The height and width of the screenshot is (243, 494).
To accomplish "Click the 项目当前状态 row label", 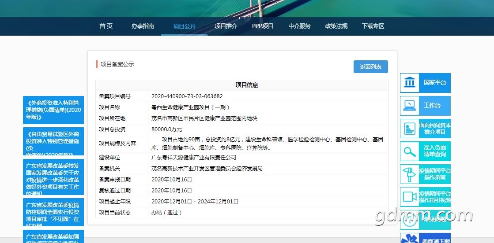I will (x=115, y=213).
